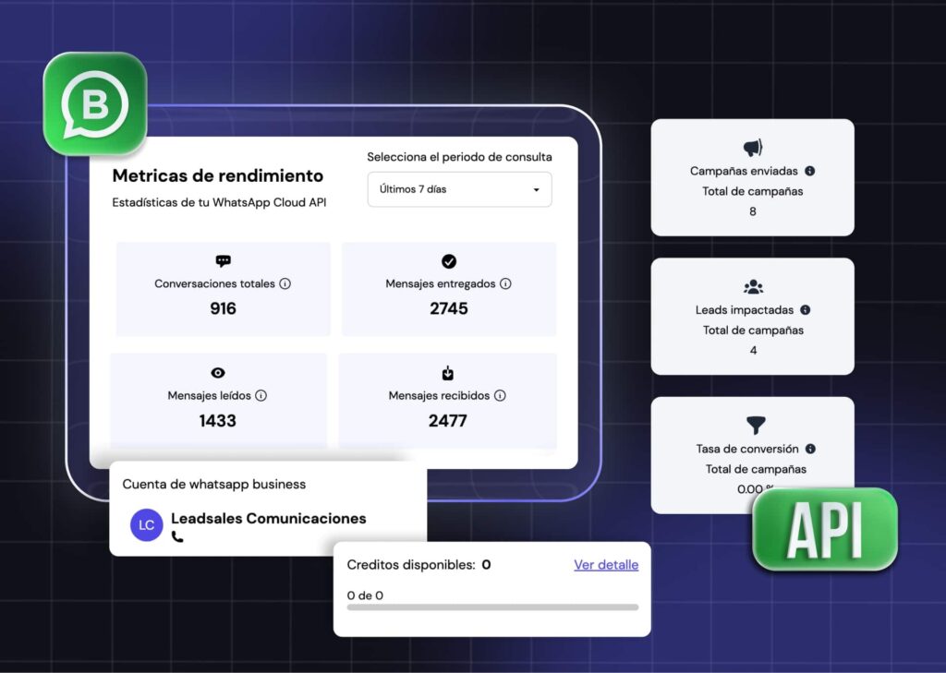Image resolution: width=946 pixels, height=673 pixels.
Task: Open the Últimos 7 días period dropdown
Action: tap(459, 189)
